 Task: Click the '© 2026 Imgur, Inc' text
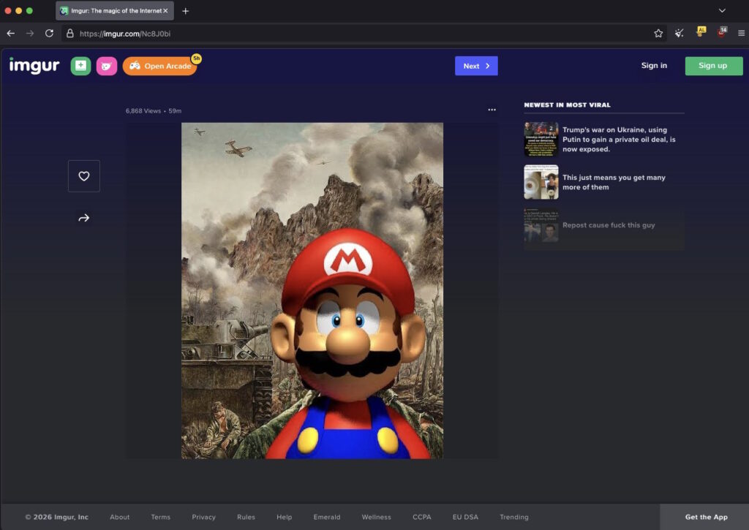click(x=57, y=517)
